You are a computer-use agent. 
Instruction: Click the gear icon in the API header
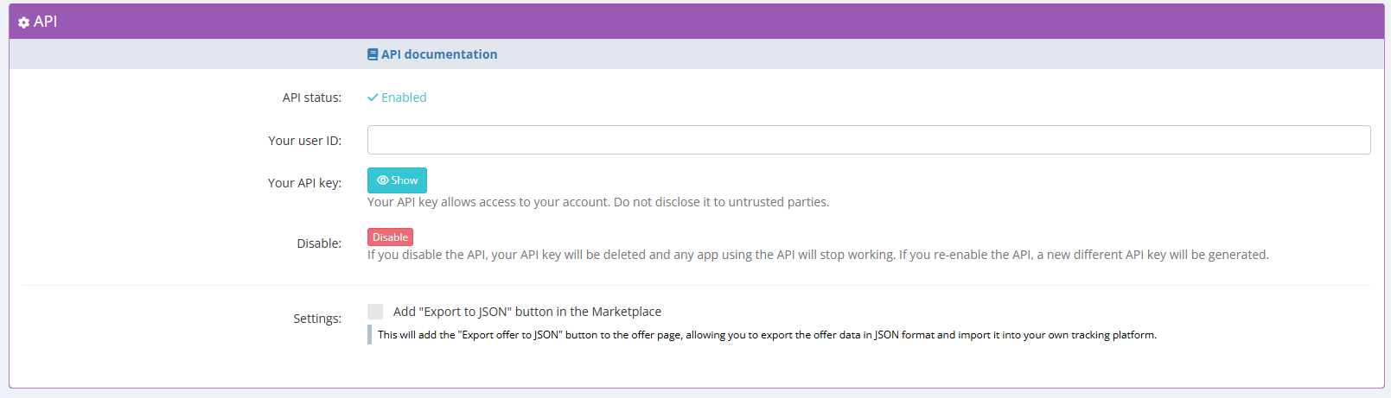[x=23, y=22]
